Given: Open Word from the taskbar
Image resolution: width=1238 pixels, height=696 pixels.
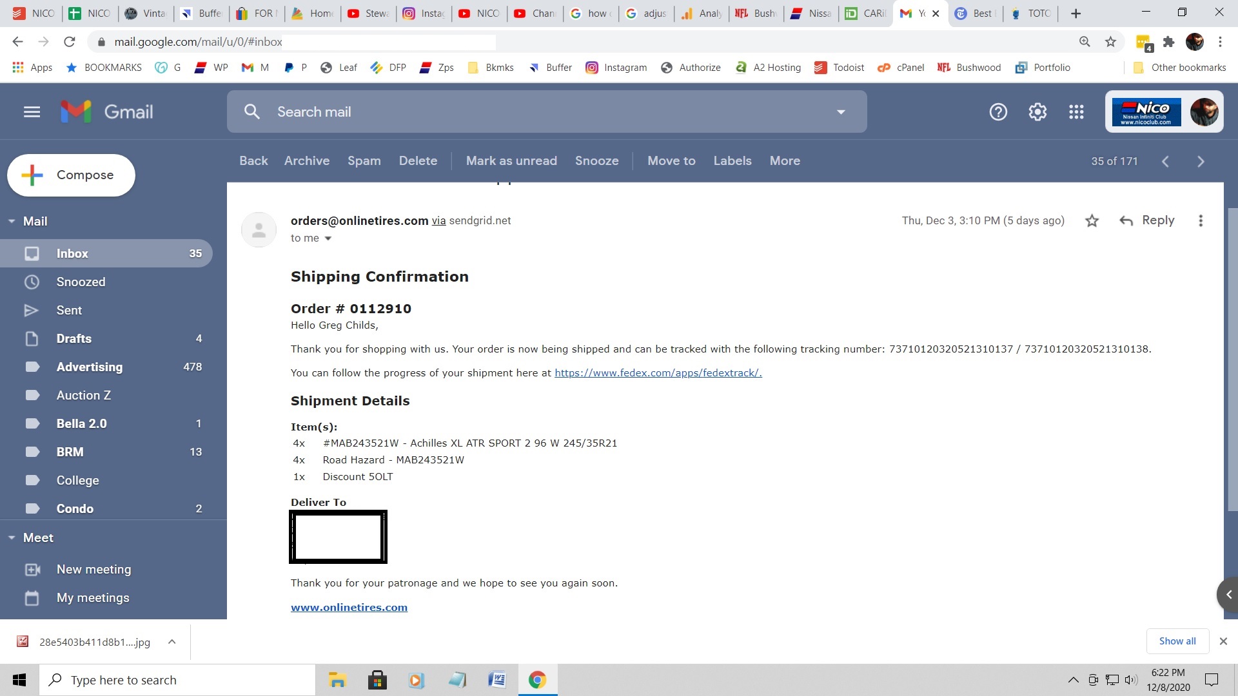Looking at the screenshot, I should [x=497, y=680].
